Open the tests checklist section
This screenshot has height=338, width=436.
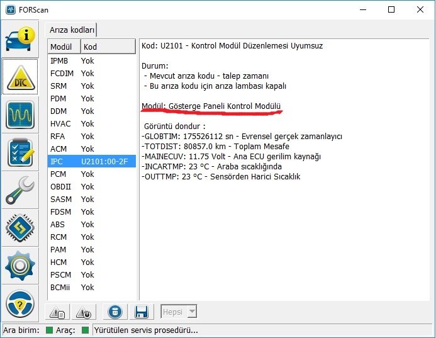point(20,152)
